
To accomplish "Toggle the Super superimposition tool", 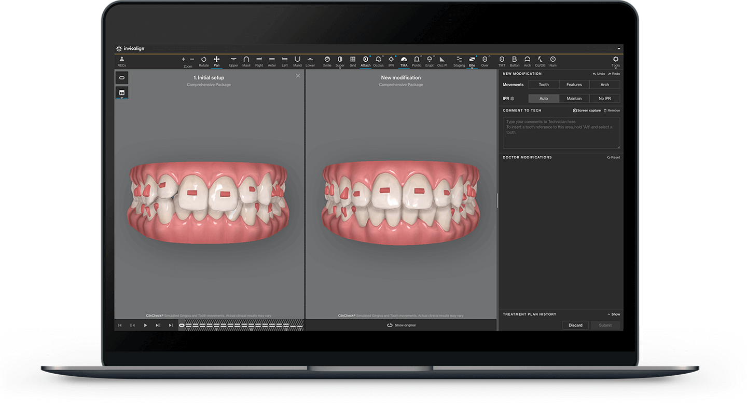I will [x=340, y=61].
